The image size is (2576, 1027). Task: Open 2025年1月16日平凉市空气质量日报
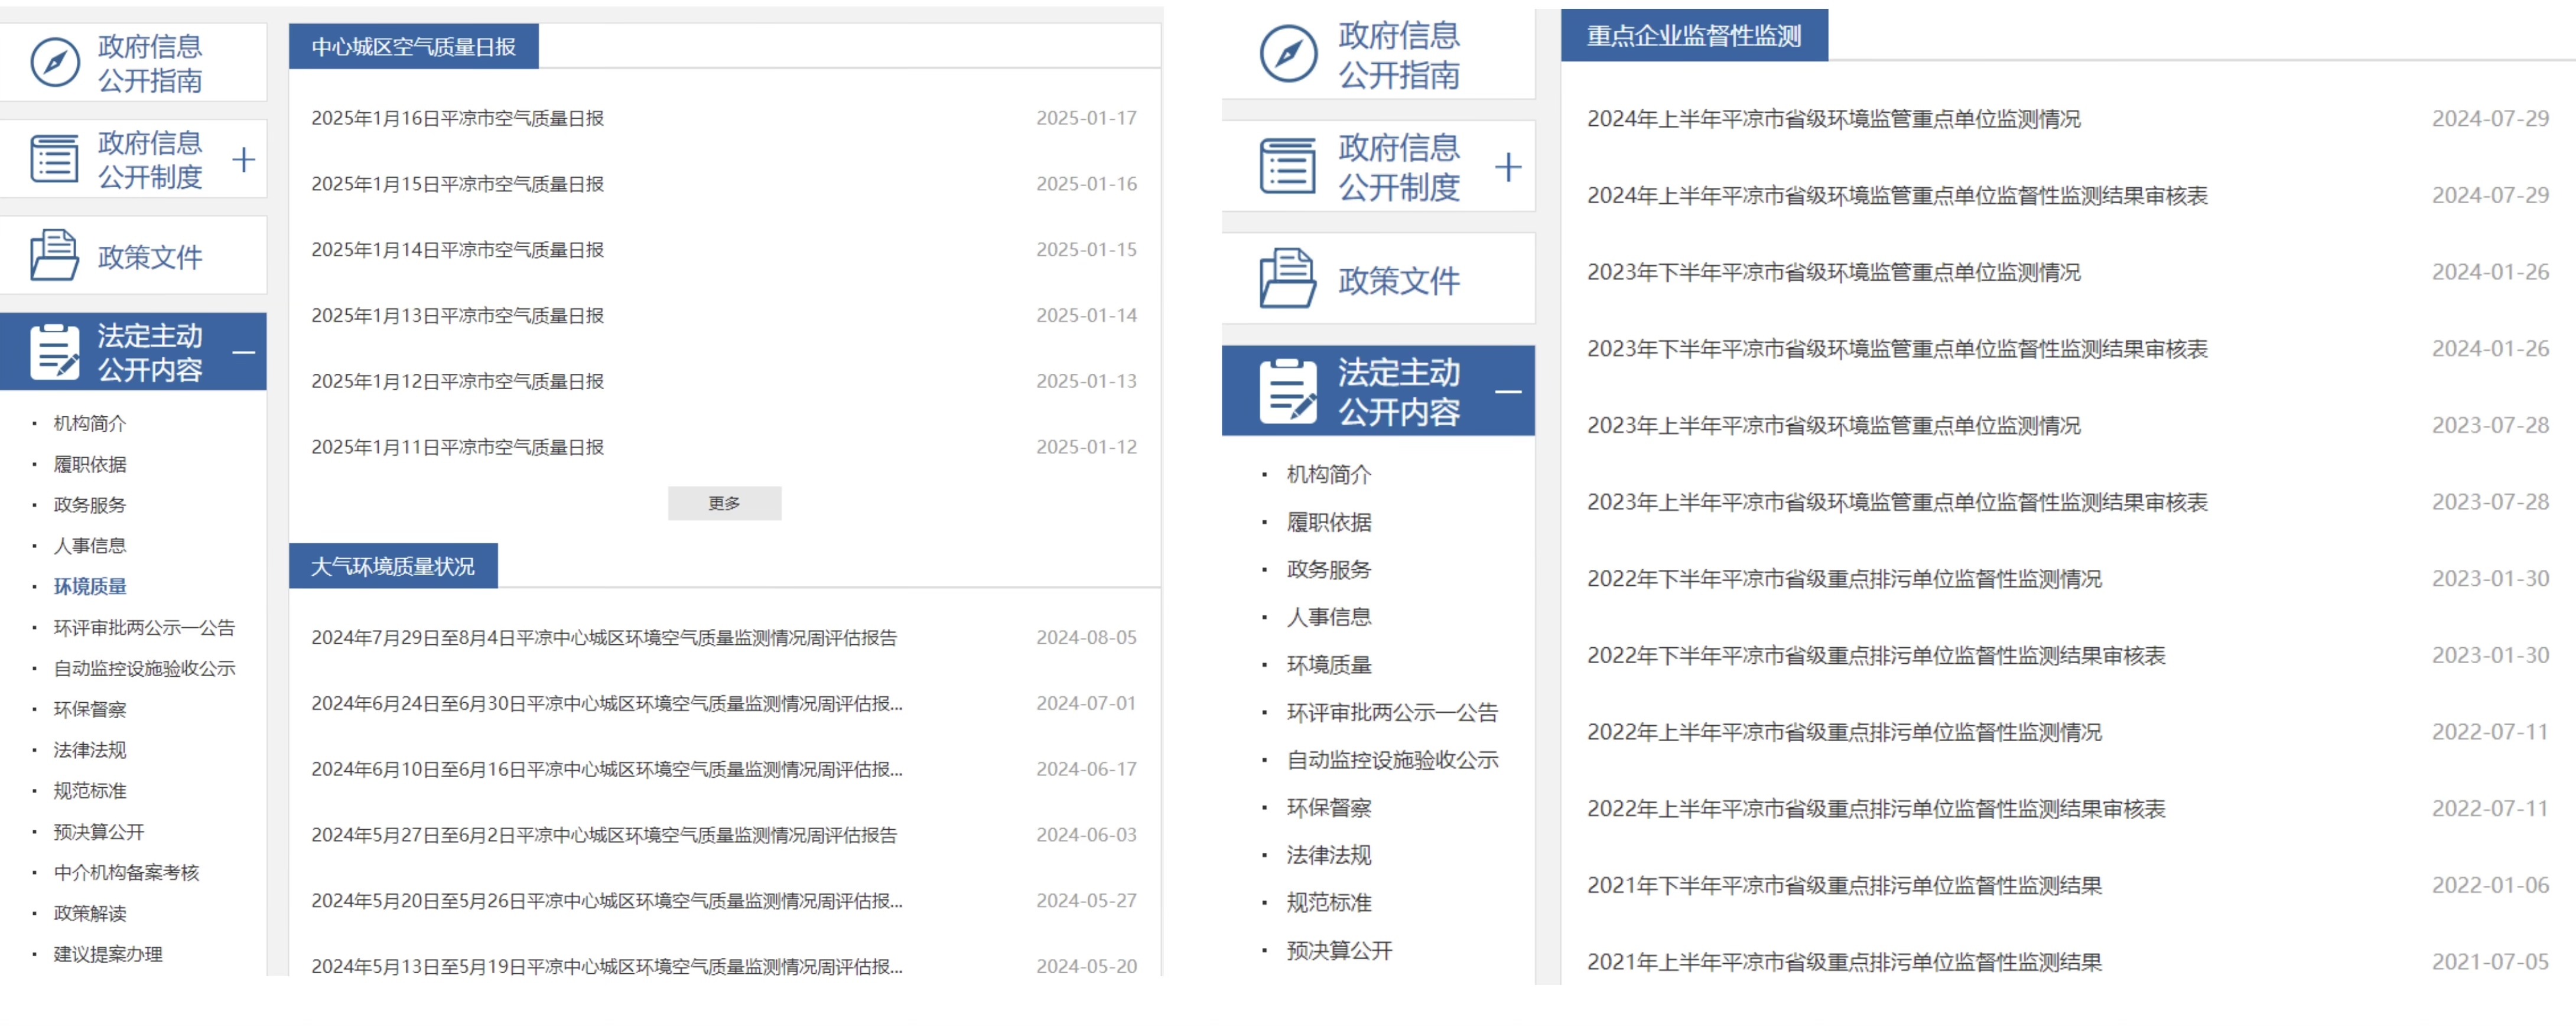tap(457, 118)
